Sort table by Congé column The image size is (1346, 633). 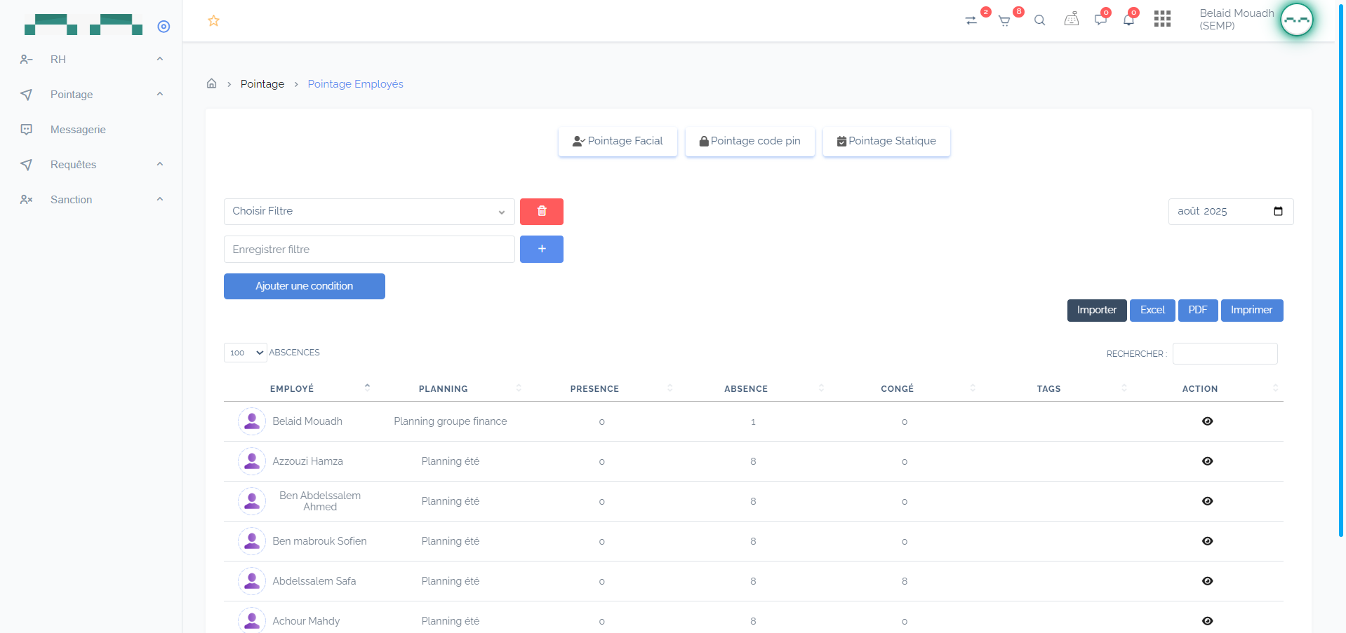[905, 388]
